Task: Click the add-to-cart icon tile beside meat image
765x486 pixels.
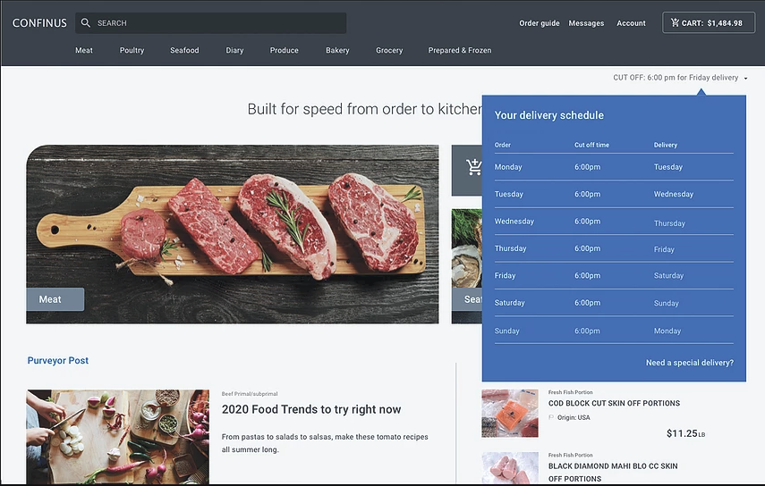Action: pos(467,171)
